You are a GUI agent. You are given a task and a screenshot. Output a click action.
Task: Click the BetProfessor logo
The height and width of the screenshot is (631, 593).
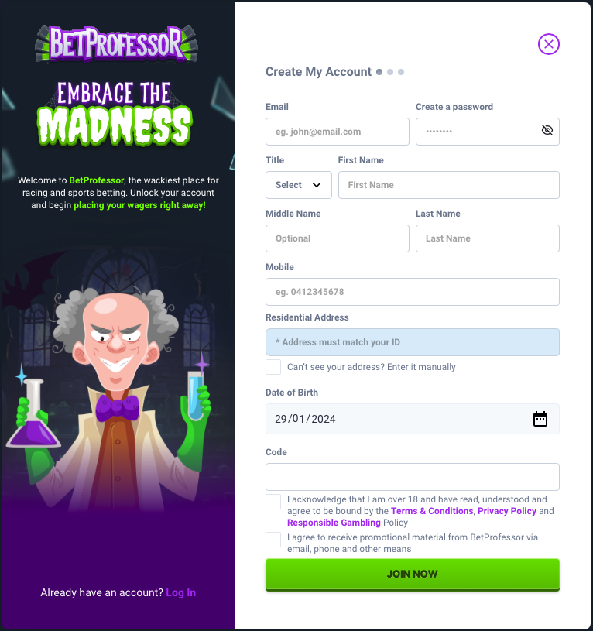tap(117, 45)
